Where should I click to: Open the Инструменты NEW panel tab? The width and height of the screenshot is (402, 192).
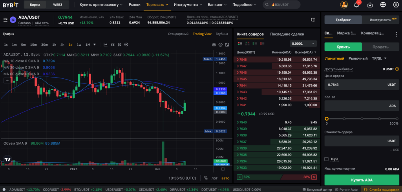point(380,20)
